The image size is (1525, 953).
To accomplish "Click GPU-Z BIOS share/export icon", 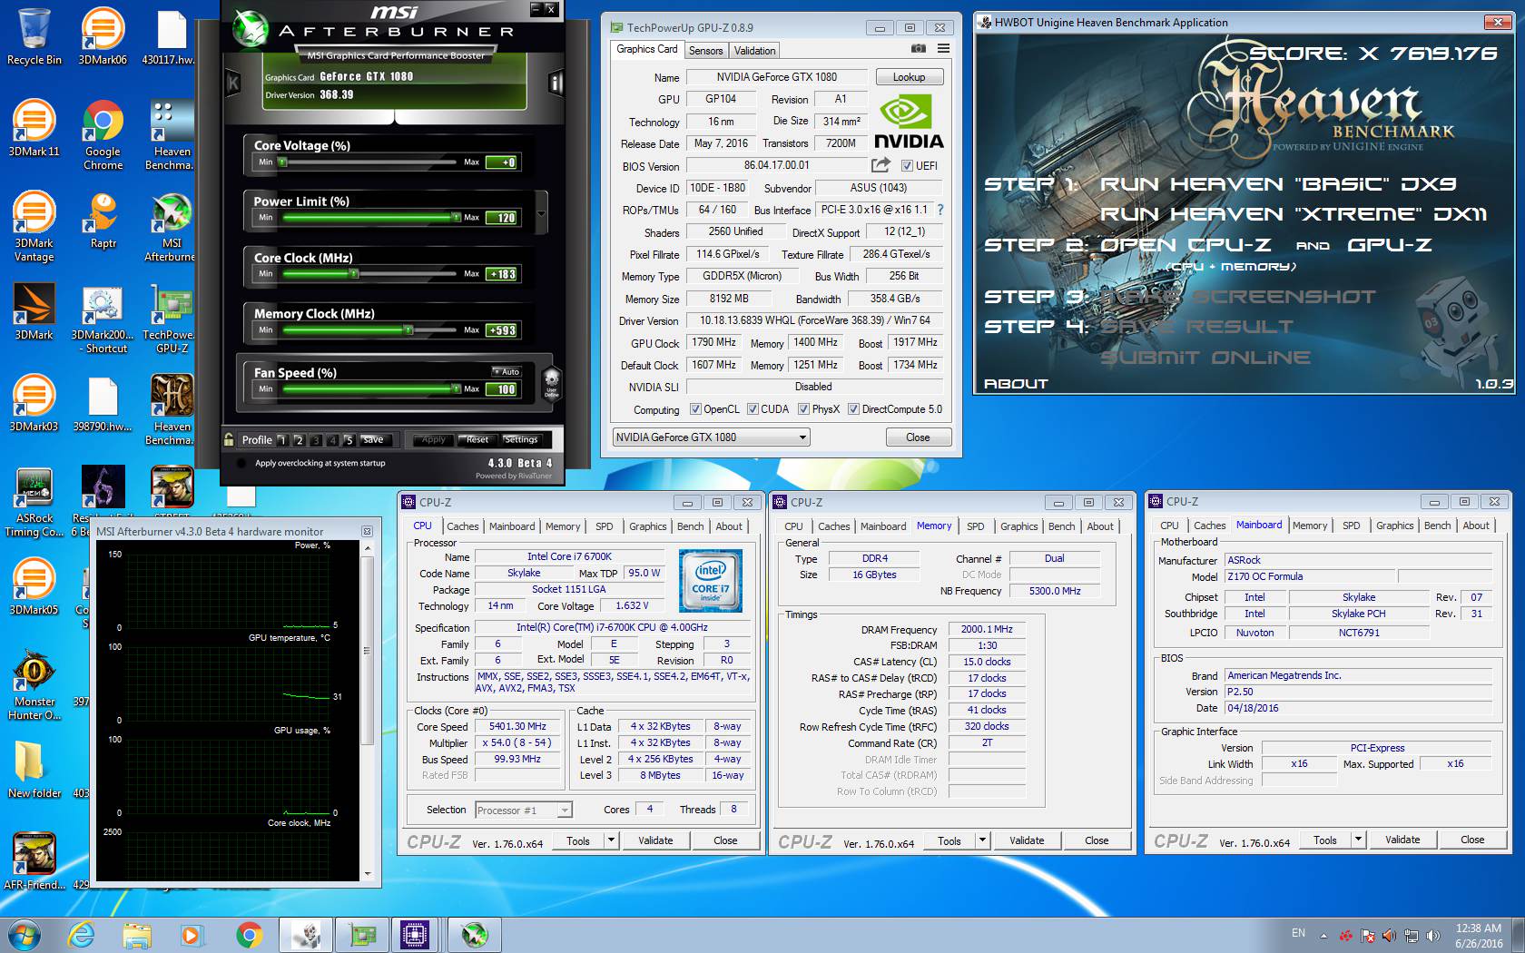I will tap(881, 165).
